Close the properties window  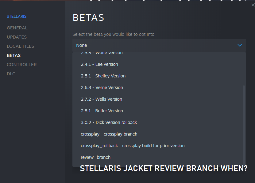(x=253, y=5)
